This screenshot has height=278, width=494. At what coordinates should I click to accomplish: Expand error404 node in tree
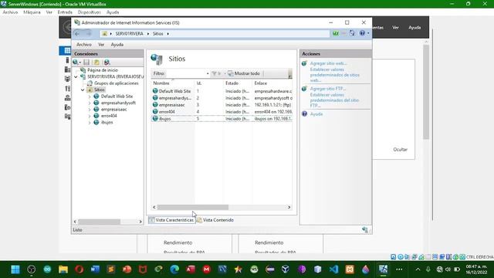90,116
